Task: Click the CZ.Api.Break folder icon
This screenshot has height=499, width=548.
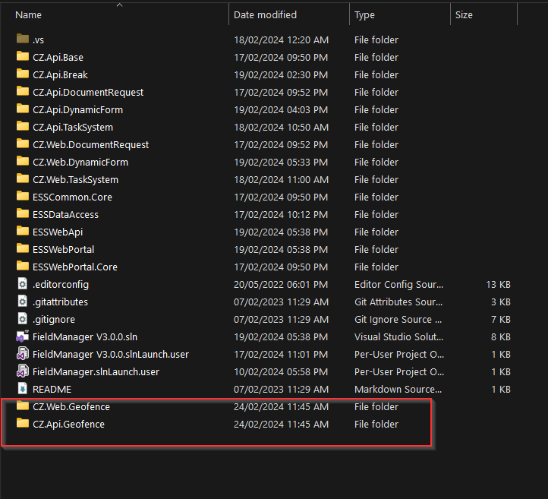Action: pos(23,74)
